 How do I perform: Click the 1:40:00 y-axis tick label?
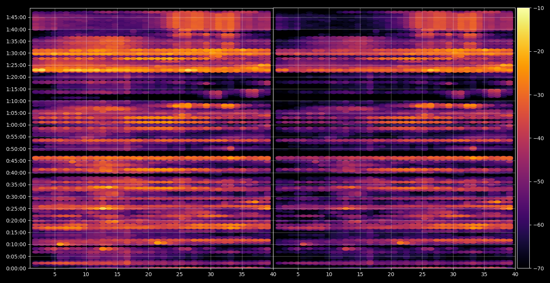pos(16,29)
